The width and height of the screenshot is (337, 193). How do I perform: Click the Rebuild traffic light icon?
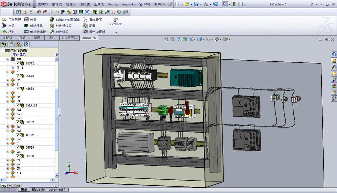pos(234,4)
